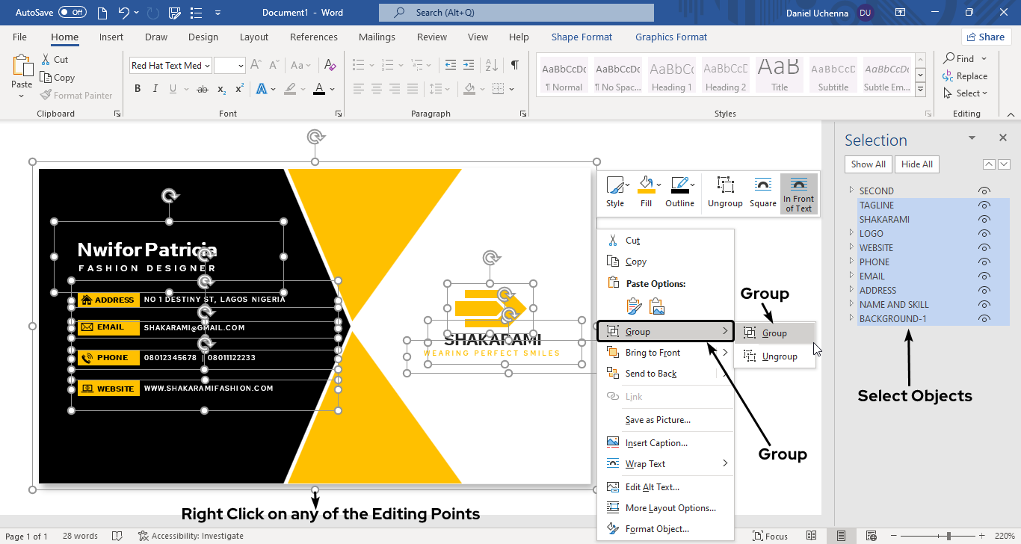This screenshot has height=544, width=1021.
Task: Open the font name dropdown
Action: [207, 66]
